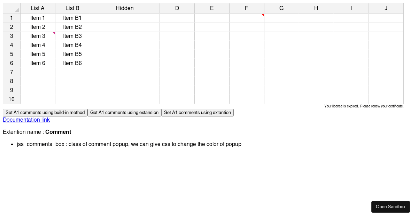The height and width of the screenshot is (219, 418).
Task: Select row header 5
Action: point(11,54)
